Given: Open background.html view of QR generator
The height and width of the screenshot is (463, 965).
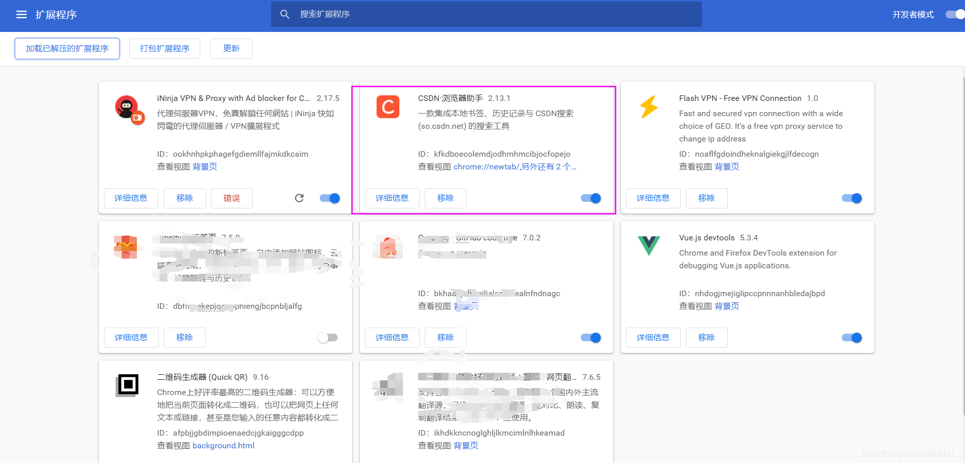Looking at the screenshot, I should click(x=223, y=445).
